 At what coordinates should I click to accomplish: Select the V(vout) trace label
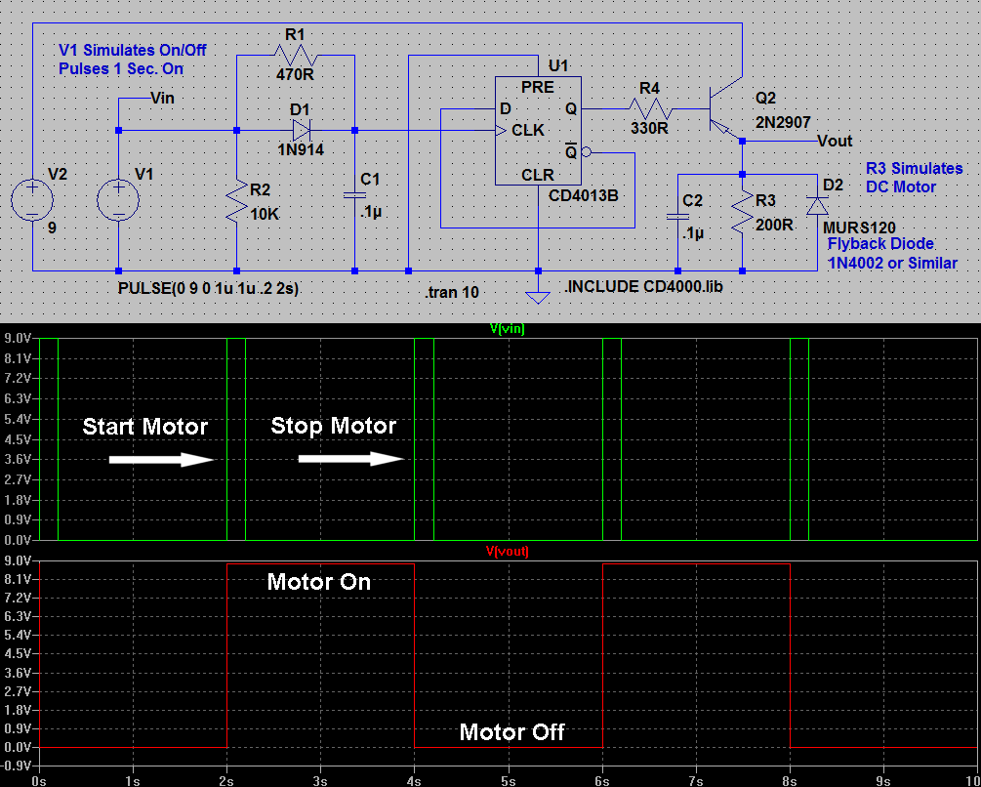508,551
